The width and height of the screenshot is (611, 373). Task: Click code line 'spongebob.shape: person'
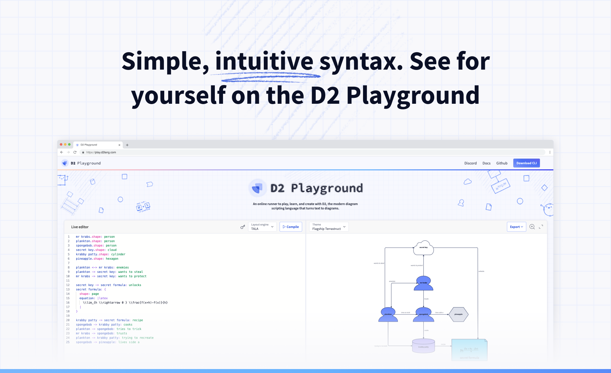[96, 246]
